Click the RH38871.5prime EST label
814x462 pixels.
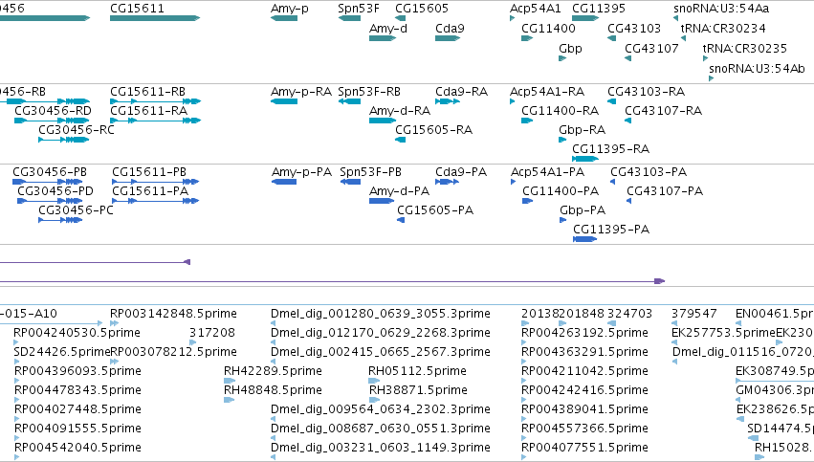[418, 390]
